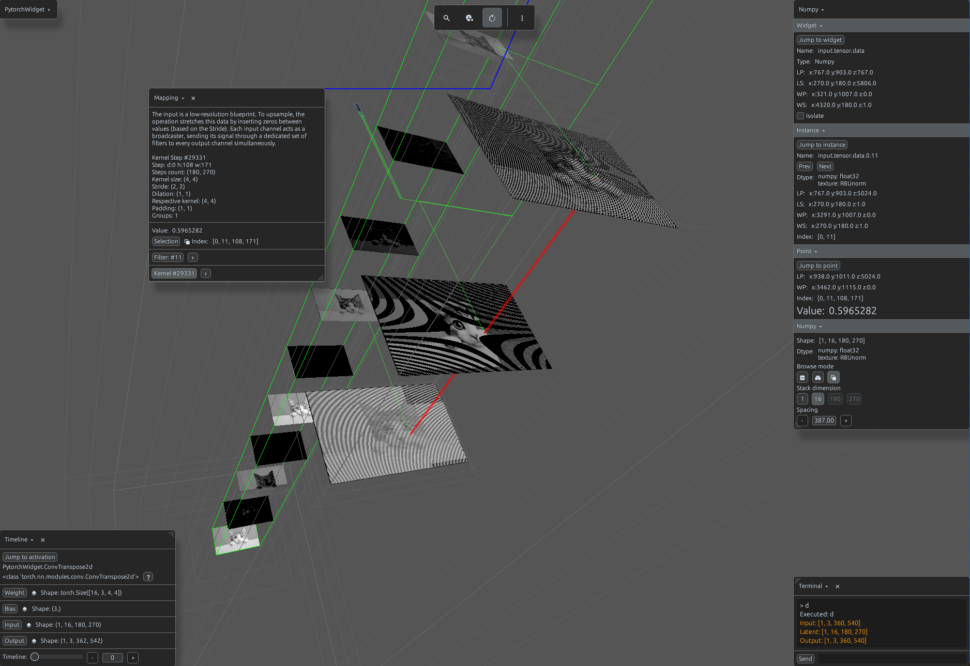The height and width of the screenshot is (666, 970).
Task: Open the search magnifier tool in the toolbar
Action: point(446,18)
